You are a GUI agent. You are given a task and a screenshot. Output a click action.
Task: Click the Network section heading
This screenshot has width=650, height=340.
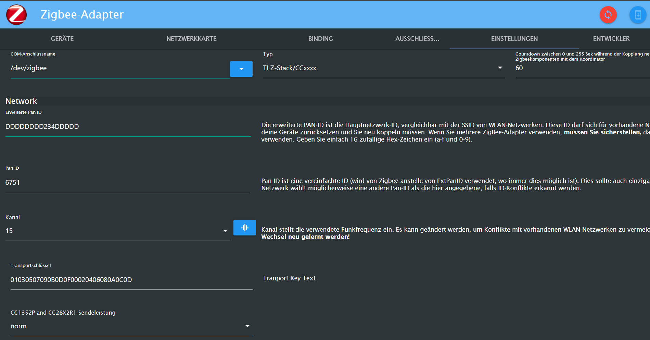21,101
